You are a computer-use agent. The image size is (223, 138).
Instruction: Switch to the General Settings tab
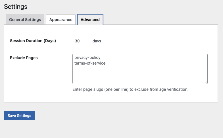[25, 20]
